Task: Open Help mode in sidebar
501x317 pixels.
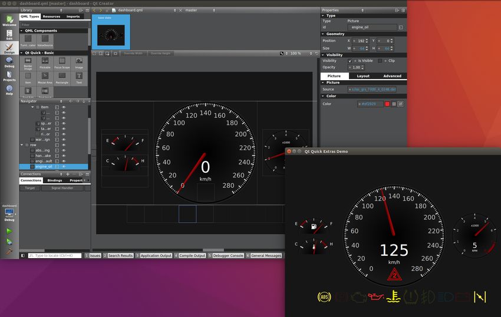Action: point(9,90)
